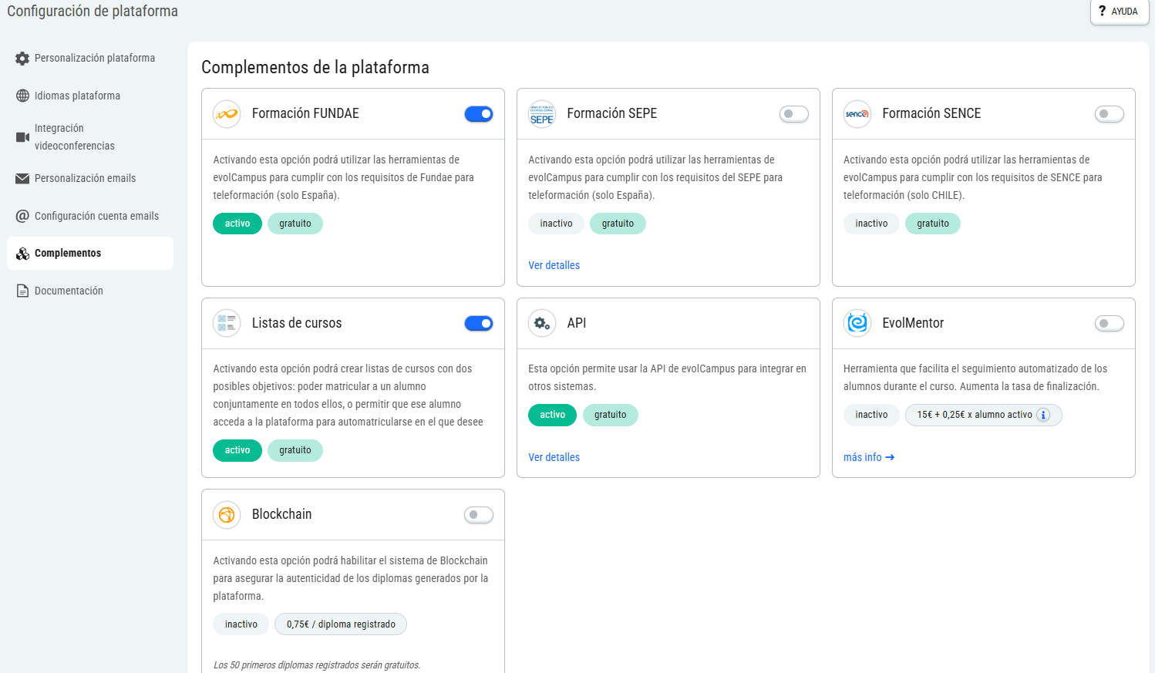
Task: Select Personalización emails in sidebar
Action: (x=90, y=178)
